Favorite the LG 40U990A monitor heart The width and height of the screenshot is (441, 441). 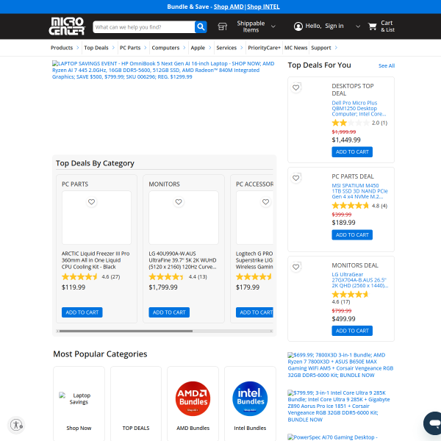(179, 202)
